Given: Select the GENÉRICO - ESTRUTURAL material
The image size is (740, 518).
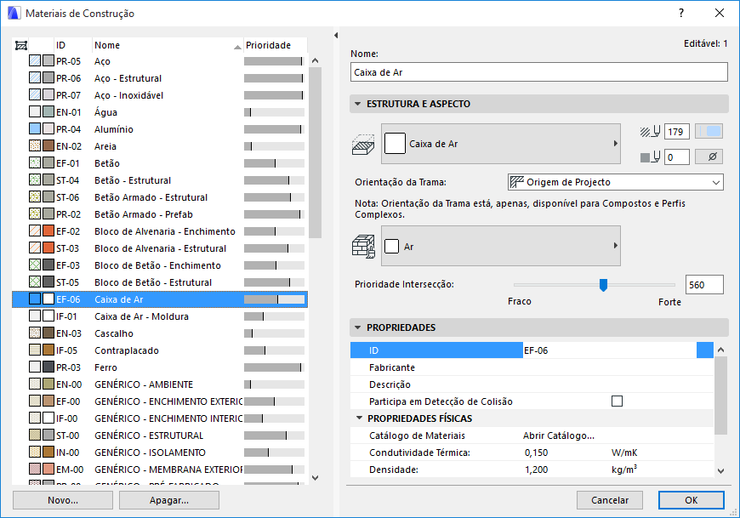Looking at the screenshot, I should (x=160, y=435).
